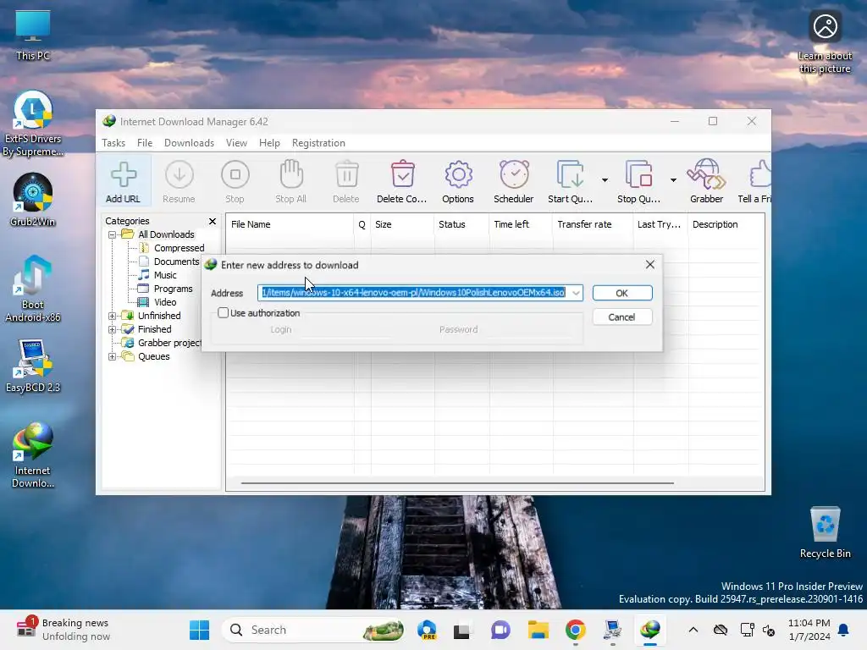
Task: Expand the Unfinished category node
Action: pyautogui.click(x=113, y=316)
